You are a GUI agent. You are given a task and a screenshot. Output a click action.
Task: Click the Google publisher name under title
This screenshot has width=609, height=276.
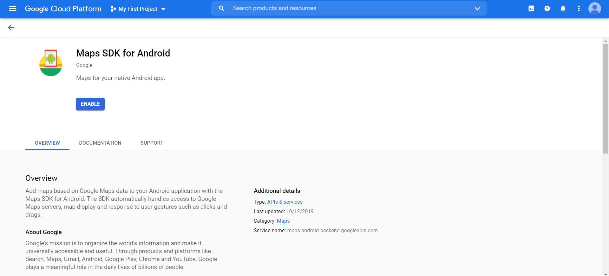(84, 65)
